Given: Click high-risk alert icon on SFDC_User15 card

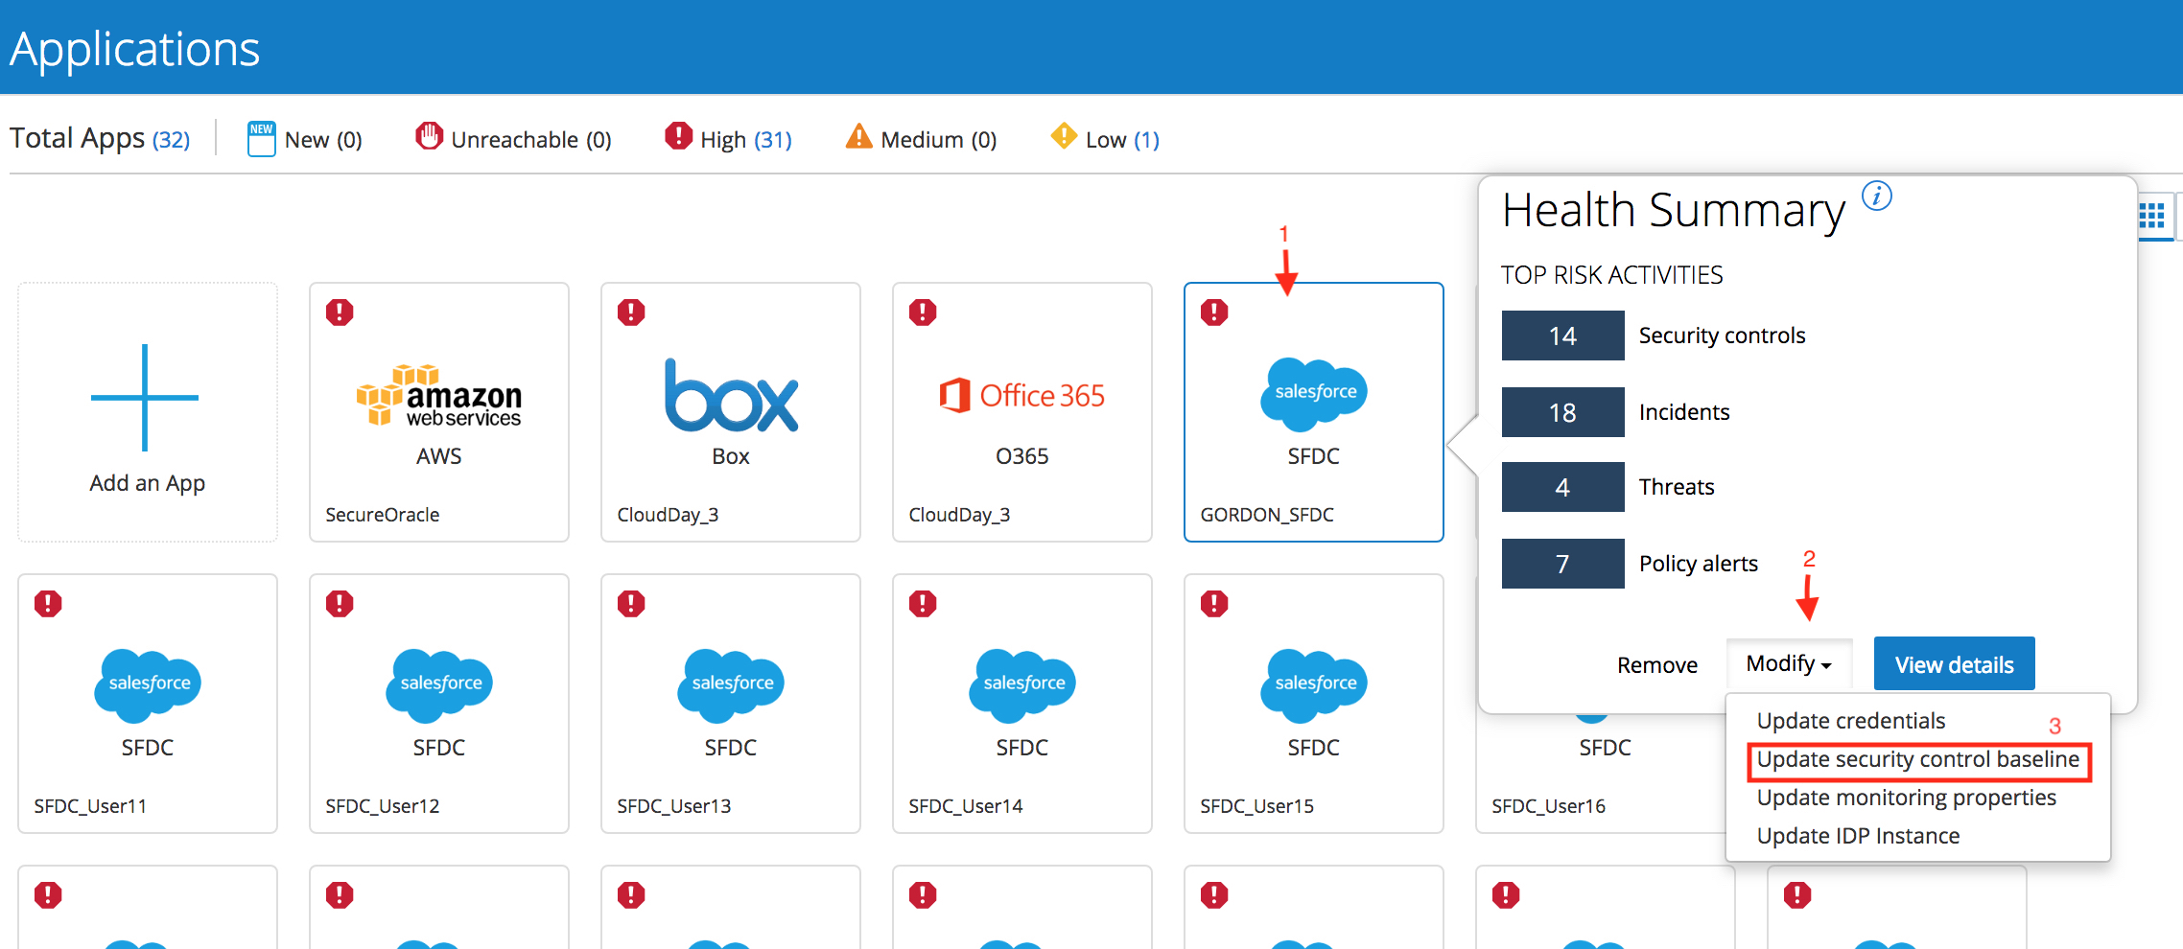Looking at the screenshot, I should click(1214, 603).
